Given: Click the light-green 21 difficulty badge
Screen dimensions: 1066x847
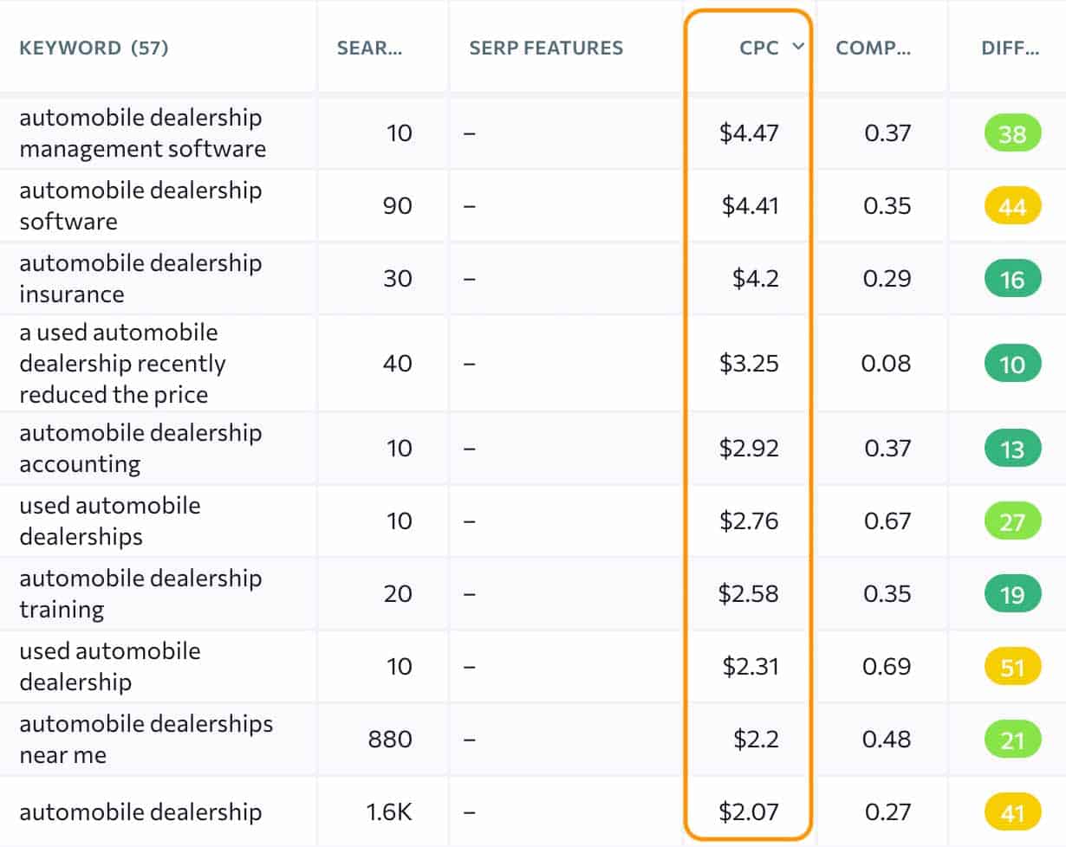Looking at the screenshot, I should (x=1011, y=739).
